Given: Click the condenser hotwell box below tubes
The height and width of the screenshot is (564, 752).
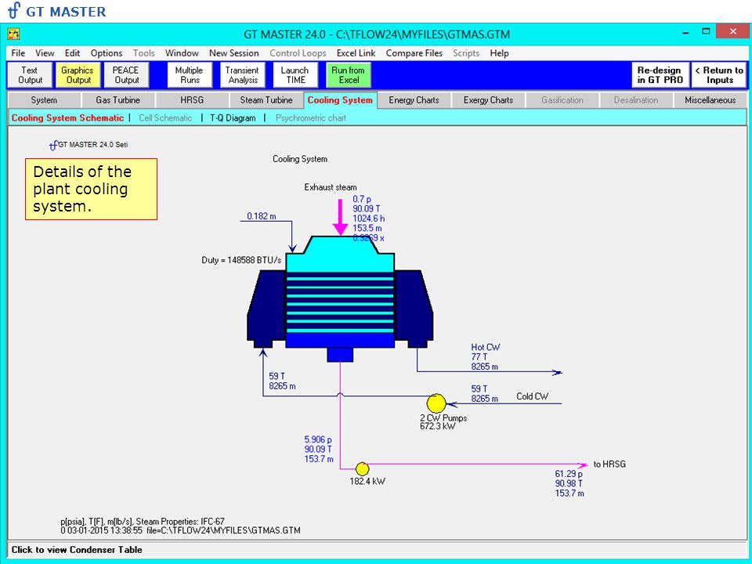Looking at the screenshot, I should [340, 354].
